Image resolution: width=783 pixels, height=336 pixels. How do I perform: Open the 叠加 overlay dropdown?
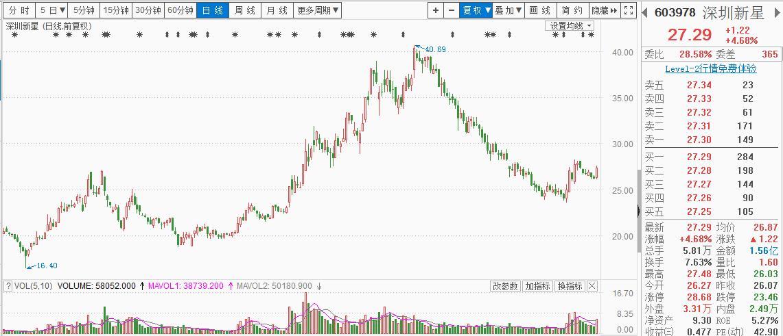509,10
